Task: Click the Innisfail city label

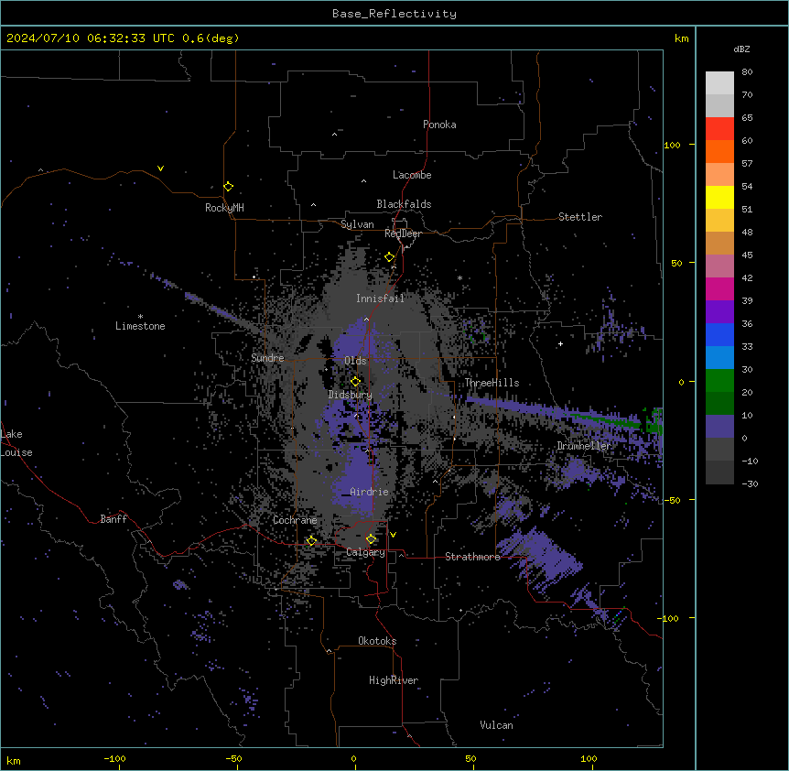Action: tap(380, 299)
